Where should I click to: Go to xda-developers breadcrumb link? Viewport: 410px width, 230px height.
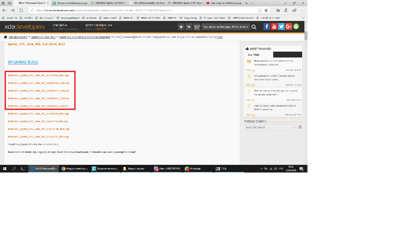[18, 37]
